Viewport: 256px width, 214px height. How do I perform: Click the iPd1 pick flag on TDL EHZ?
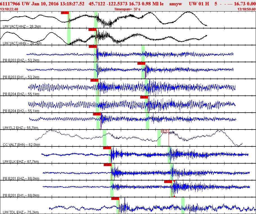coord(115,199)
